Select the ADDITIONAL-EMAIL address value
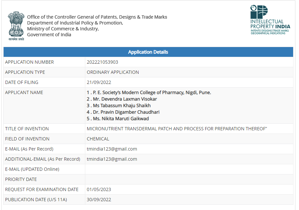 [112, 159]
